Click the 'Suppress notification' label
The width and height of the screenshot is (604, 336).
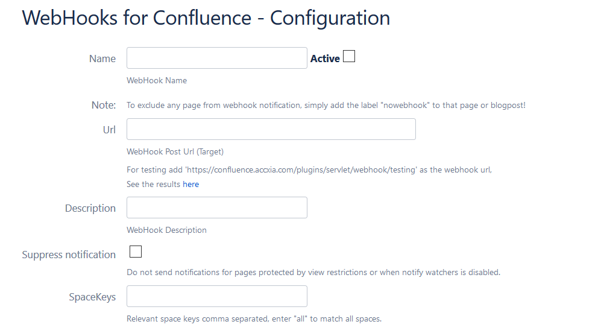click(69, 255)
